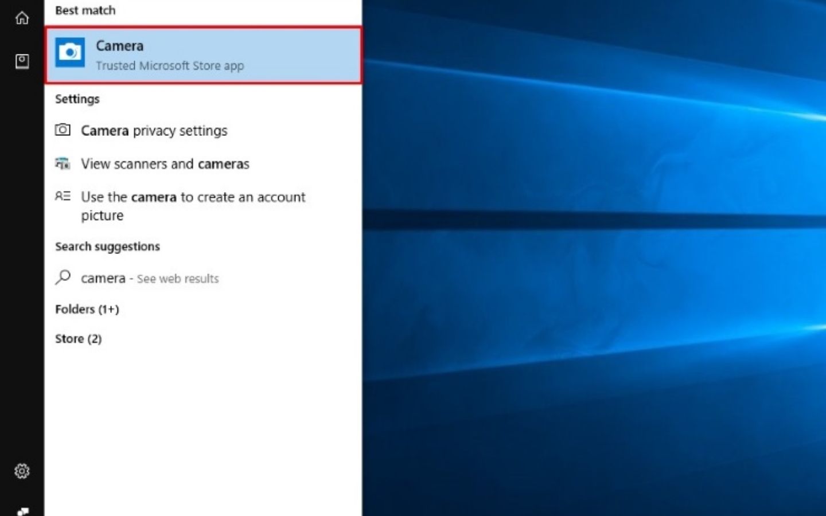Click the scanners and cameras icon
826x516 pixels.
tap(63, 163)
